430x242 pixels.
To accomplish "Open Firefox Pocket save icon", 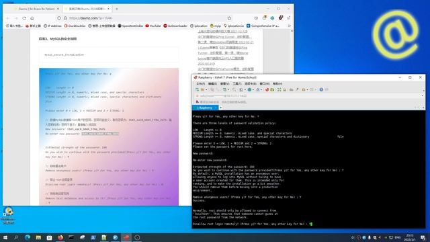I will pyautogui.click(x=256, y=18).
